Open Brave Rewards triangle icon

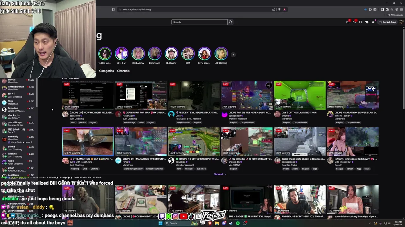(x=285, y=9)
